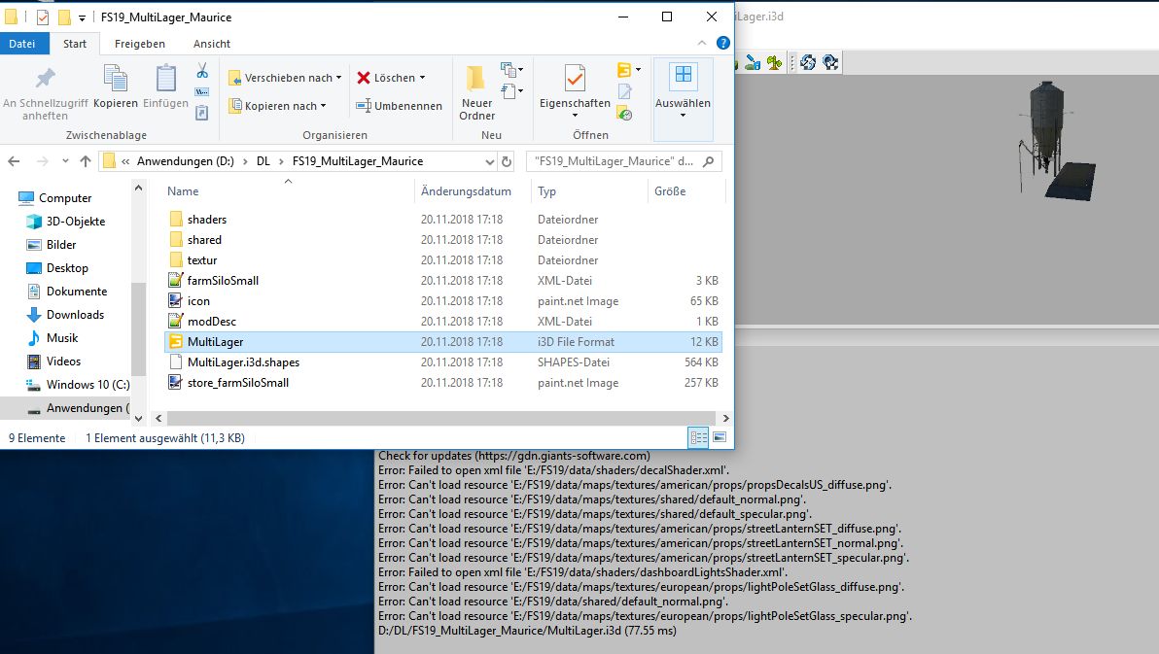
Task: Click the Kopieren icon in the ribbon
Action: click(x=116, y=79)
